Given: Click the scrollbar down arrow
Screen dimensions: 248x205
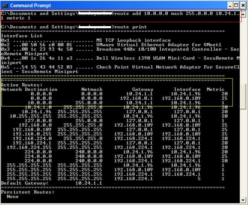Looking at the screenshot, I should [x=243, y=200].
